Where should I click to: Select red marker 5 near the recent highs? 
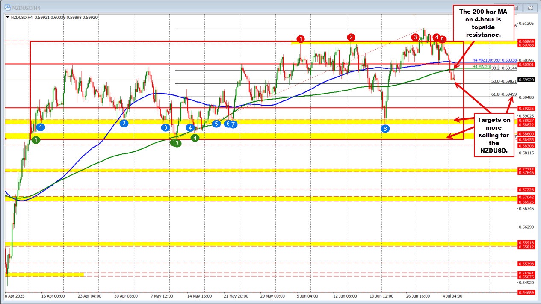pos(442,40)
